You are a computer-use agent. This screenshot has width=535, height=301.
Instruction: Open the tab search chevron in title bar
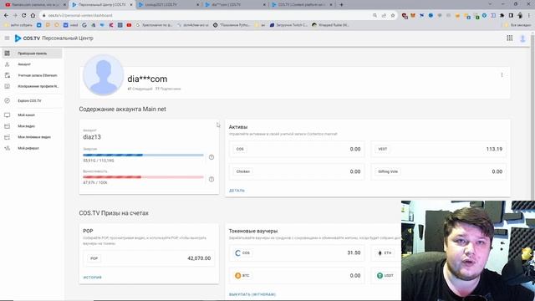pos(490,4)
